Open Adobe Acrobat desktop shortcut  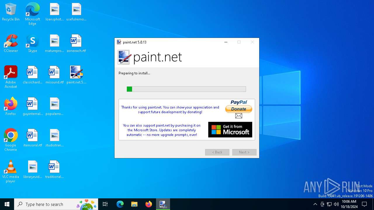pos(11,77)
